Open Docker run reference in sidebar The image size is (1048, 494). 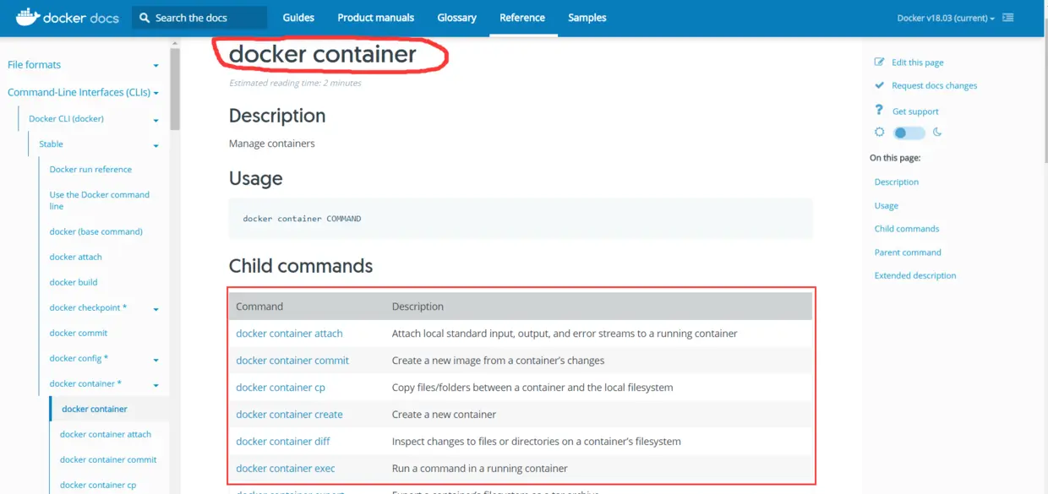(x=90, y=170)
